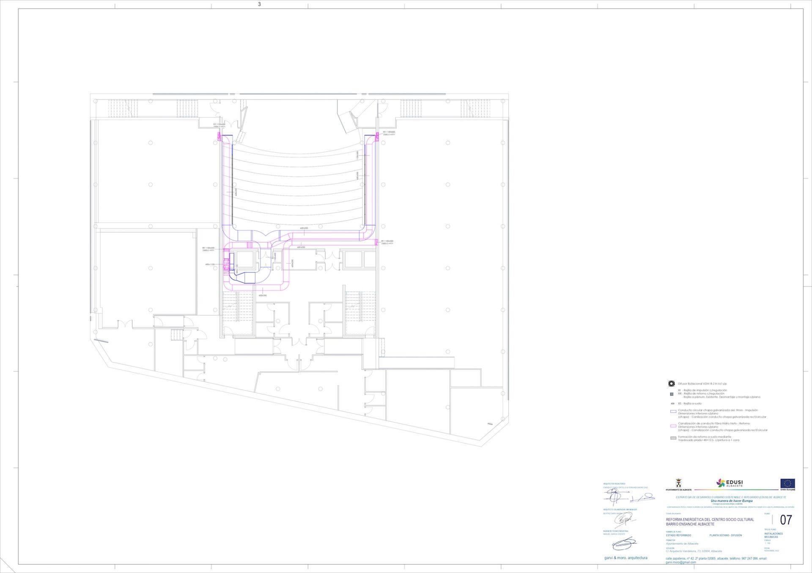This screenshot has width=812, height=573.
Task: Click the engineer's signature at bottom
Action: 625,544
